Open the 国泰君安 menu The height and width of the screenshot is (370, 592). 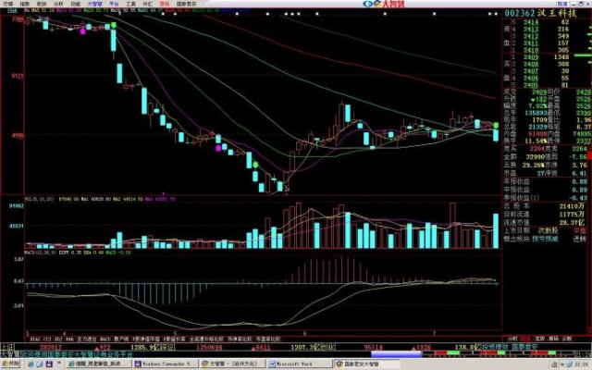tap(187, 4)
